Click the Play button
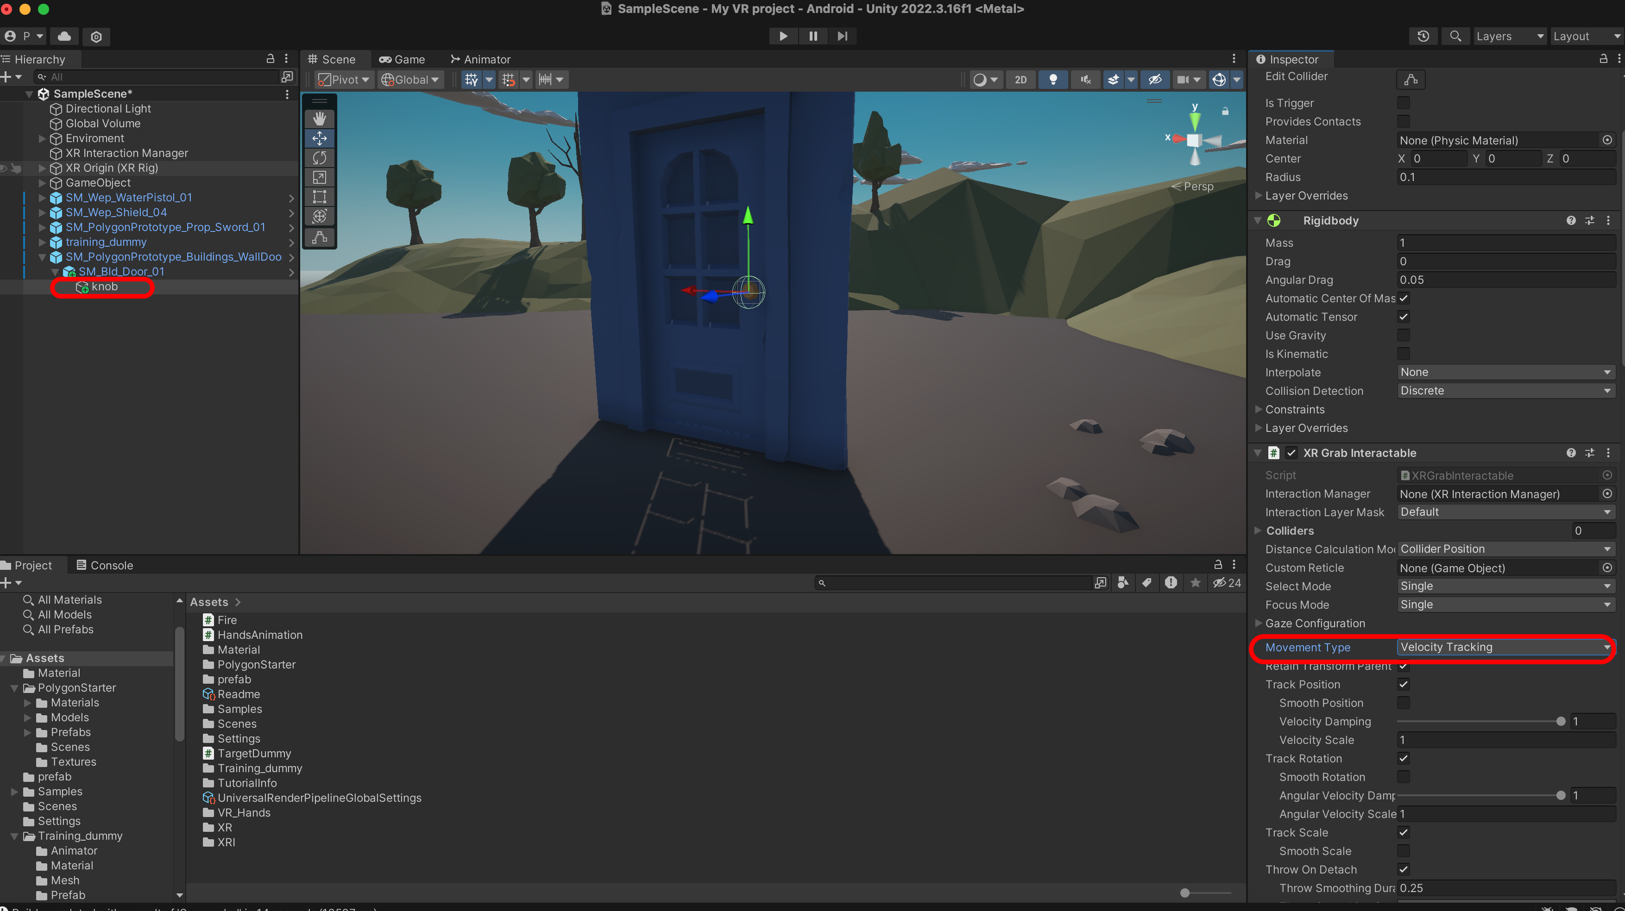 (x=783, y=36)
